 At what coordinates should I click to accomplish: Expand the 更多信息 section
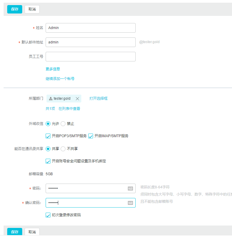click(53, 69)
